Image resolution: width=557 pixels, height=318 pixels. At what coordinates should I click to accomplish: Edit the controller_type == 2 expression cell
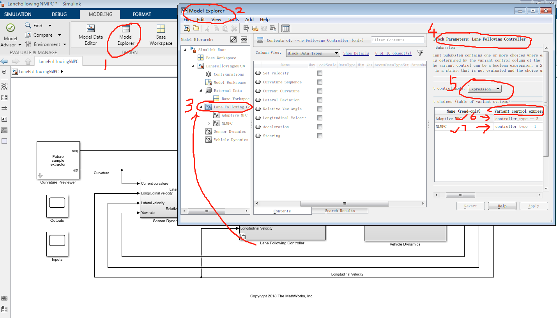[518, 119]
